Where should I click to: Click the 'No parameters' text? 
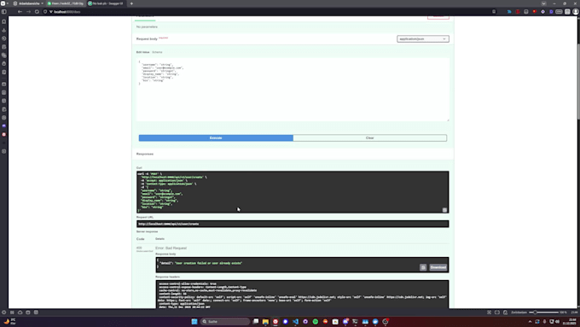tap(147, 27)
